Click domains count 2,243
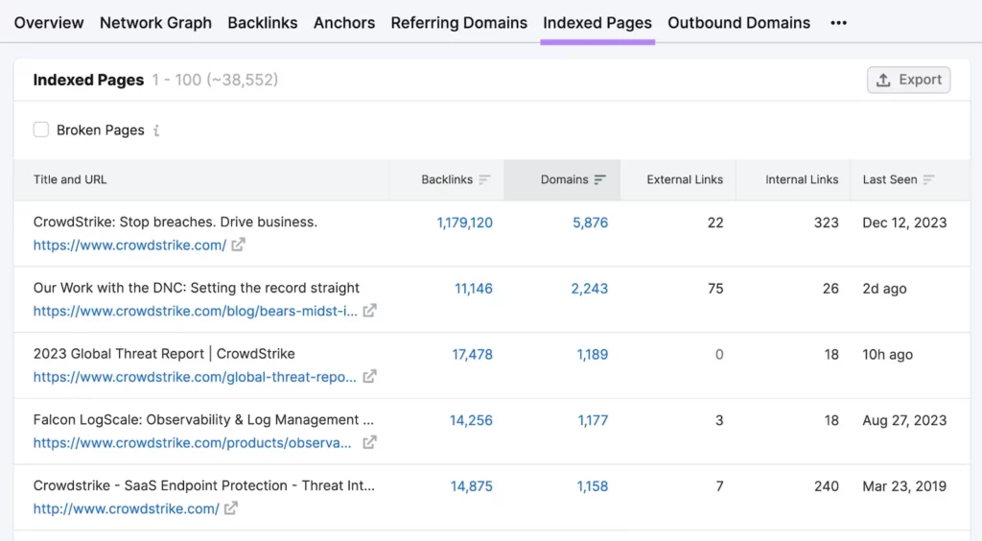982x541 pixels. pyautogui.click(x=590, y=289)
